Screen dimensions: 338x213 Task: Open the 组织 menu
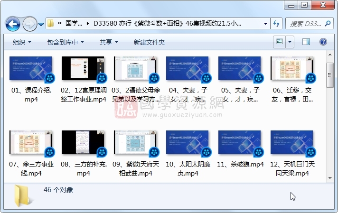point(22,42)
